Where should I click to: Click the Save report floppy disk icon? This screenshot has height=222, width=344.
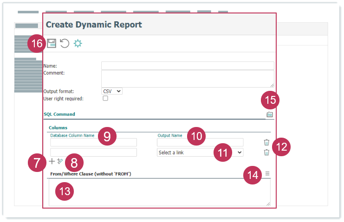(x=52, y=44)
